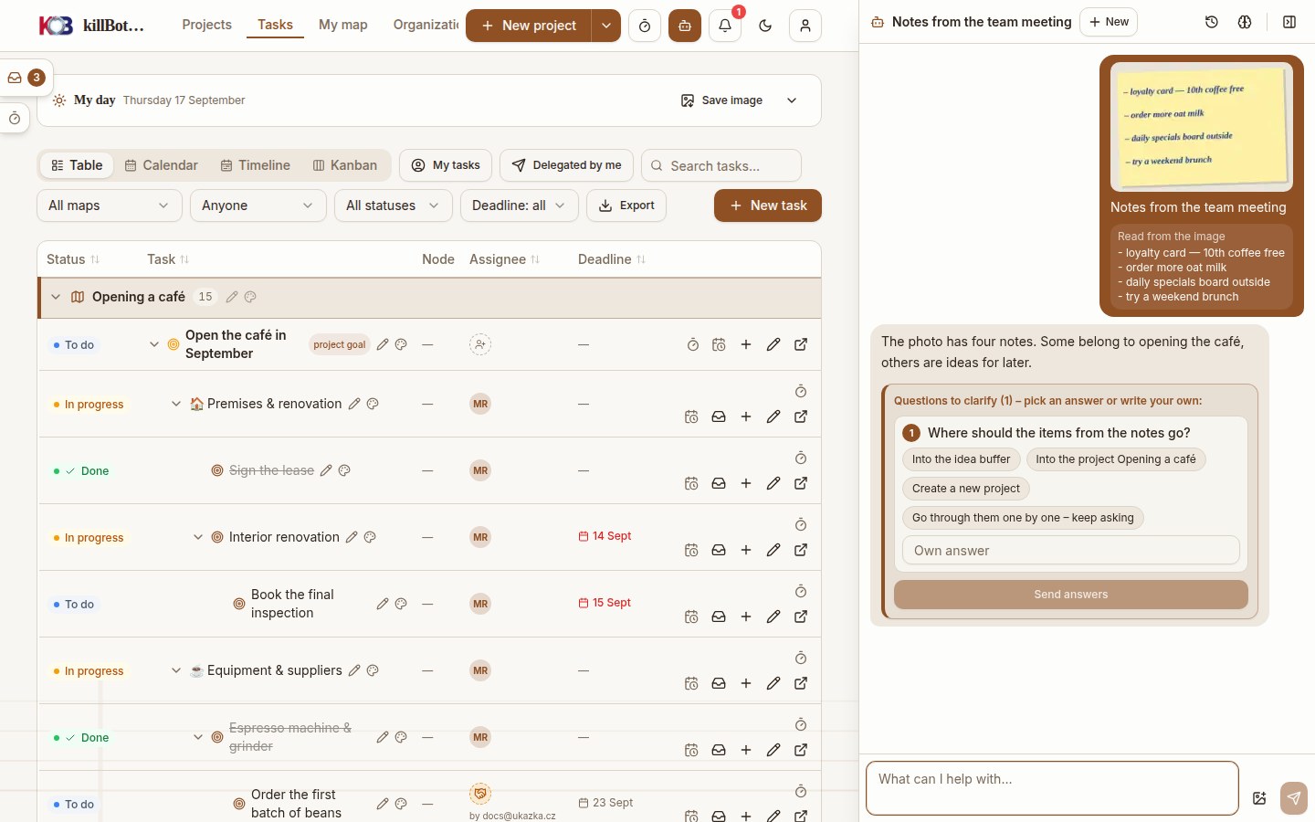This screenshot has width=1315, height=822.
Task: Choose the 'Create a new project' answer
Action: [966, 489]
